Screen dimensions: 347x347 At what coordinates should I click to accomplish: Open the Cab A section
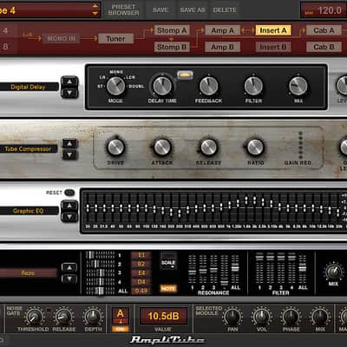coord(324,30)
